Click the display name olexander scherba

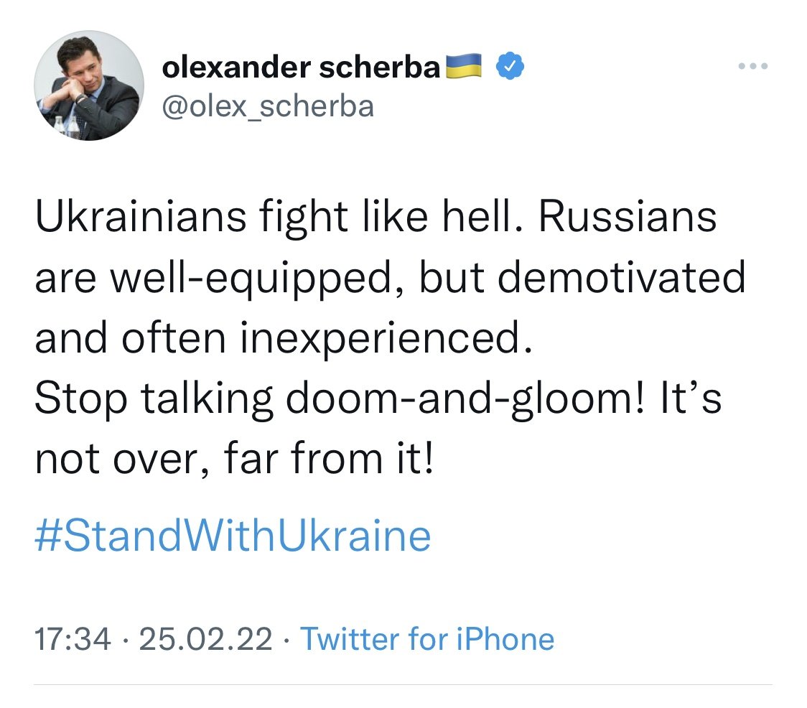pyautogui.click(x=302, y=67)
